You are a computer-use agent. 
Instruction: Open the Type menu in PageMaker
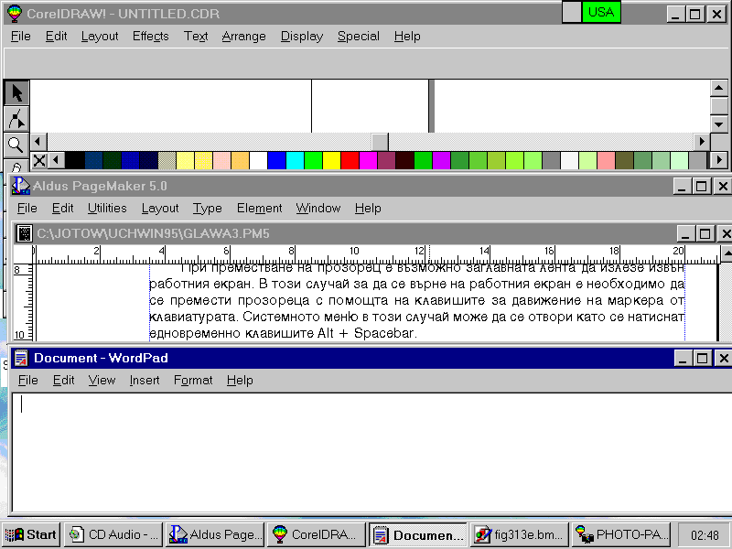pos(208,209)
